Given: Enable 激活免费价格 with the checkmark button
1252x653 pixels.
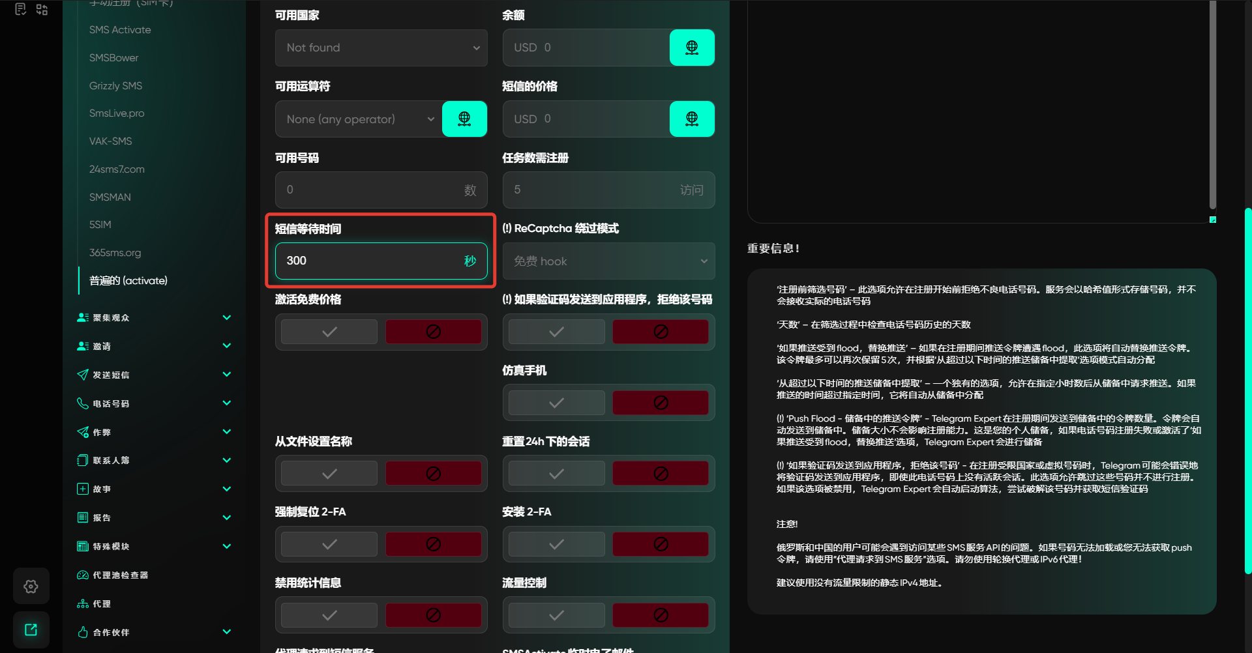Looking at the screenshot, I should tap(329, 332).
